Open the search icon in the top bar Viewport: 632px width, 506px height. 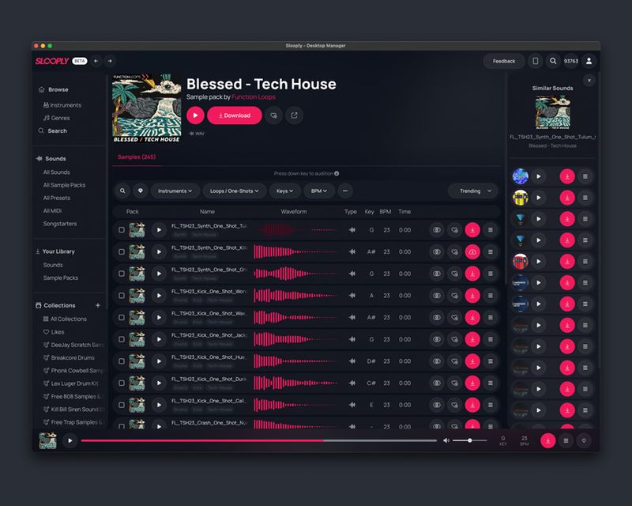[x=554, y=61]
